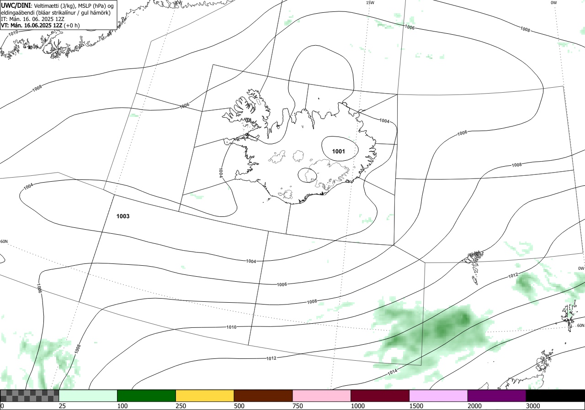Viewport: 585px width, 410px height.
Task: Click the 1012 isobar label south of the Faroes
Action: (513, 275)
